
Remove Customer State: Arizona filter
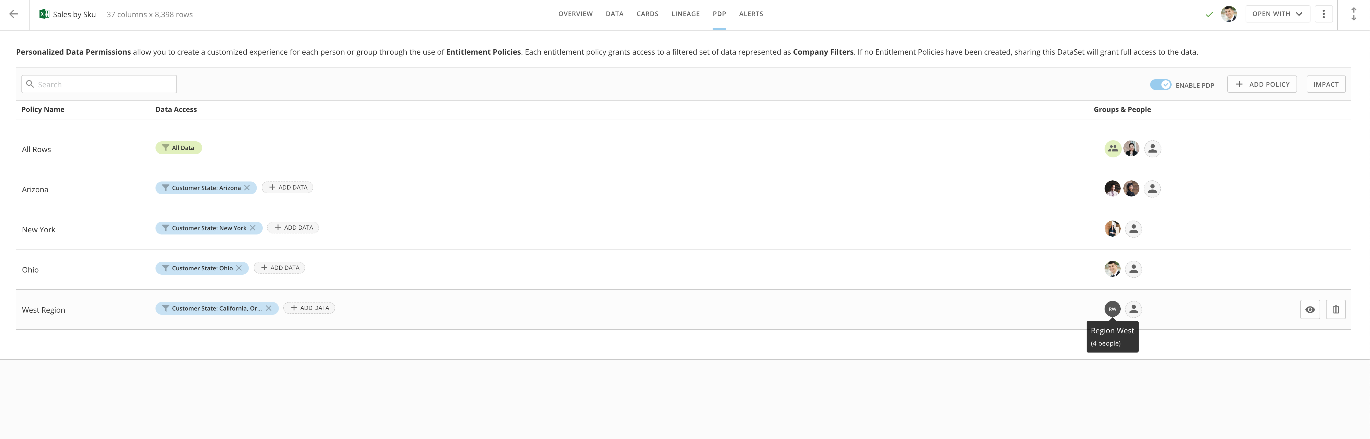(x=247, y=188)
